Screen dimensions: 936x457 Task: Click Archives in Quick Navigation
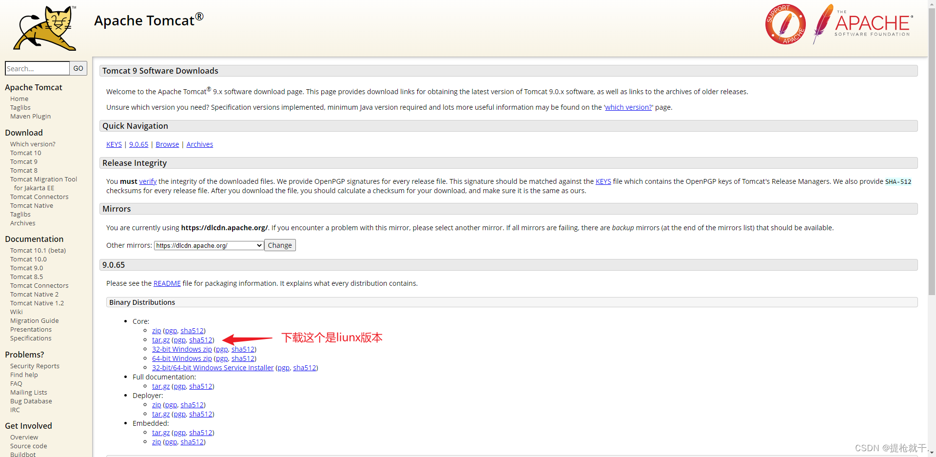coord(200,144)
